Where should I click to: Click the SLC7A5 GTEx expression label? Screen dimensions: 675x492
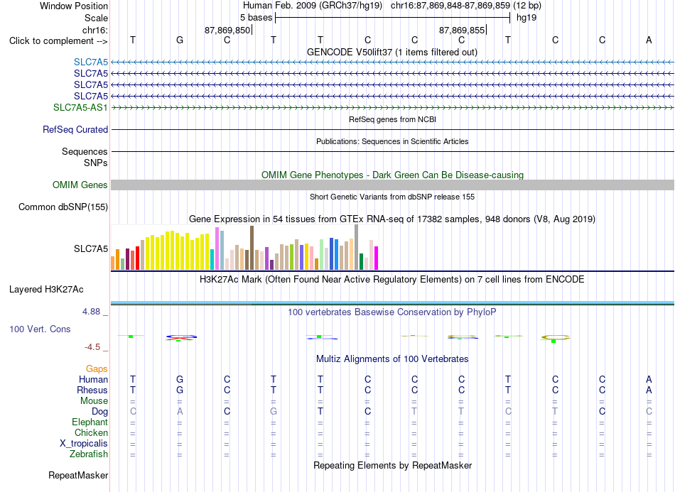[91, 248]
